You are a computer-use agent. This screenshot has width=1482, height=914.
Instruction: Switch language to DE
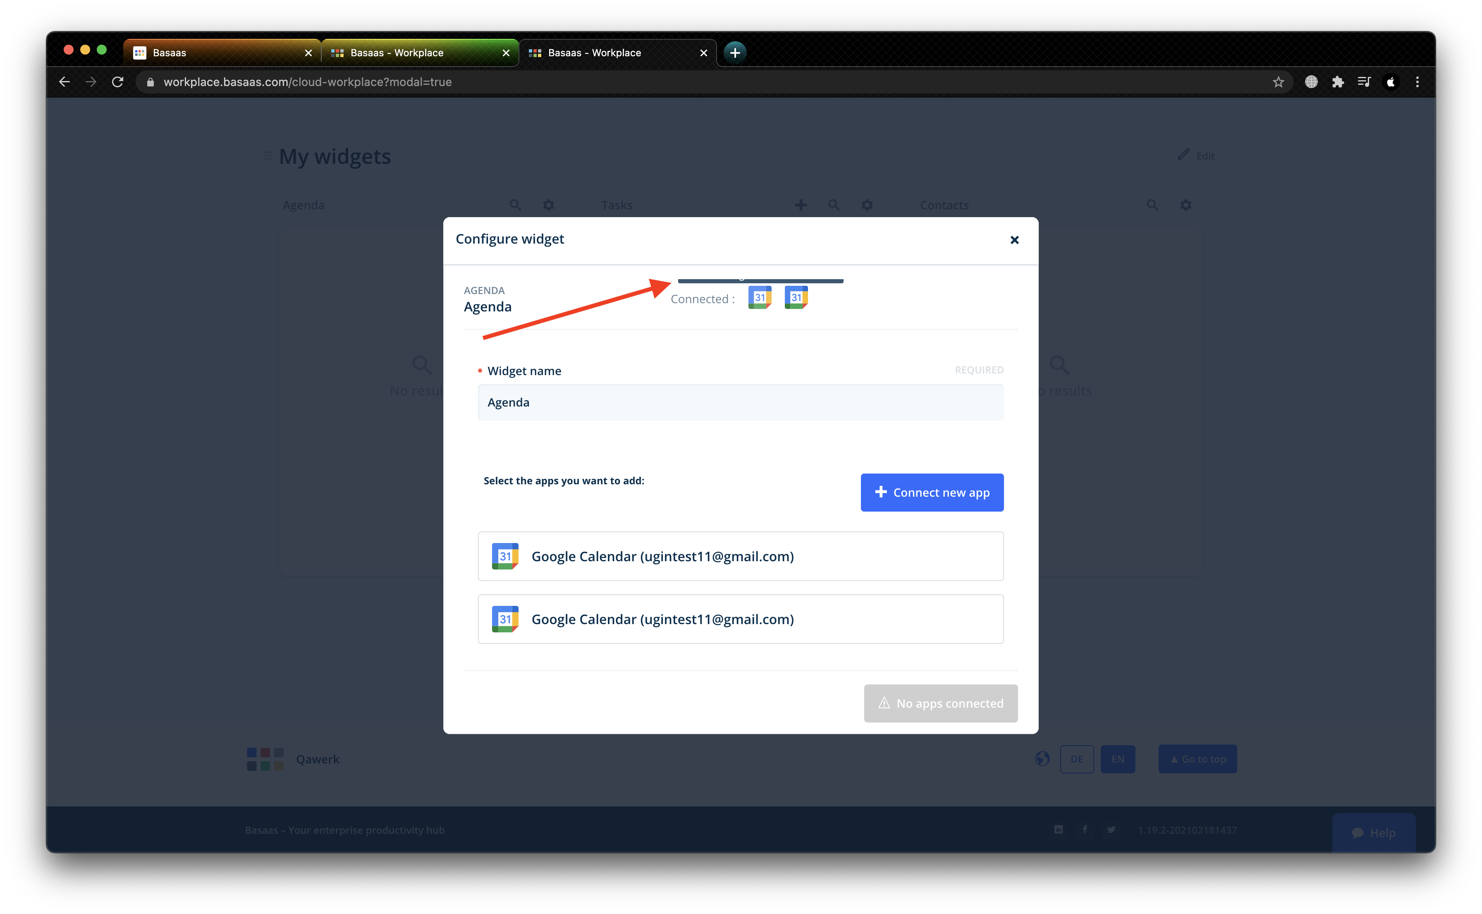1076,758
